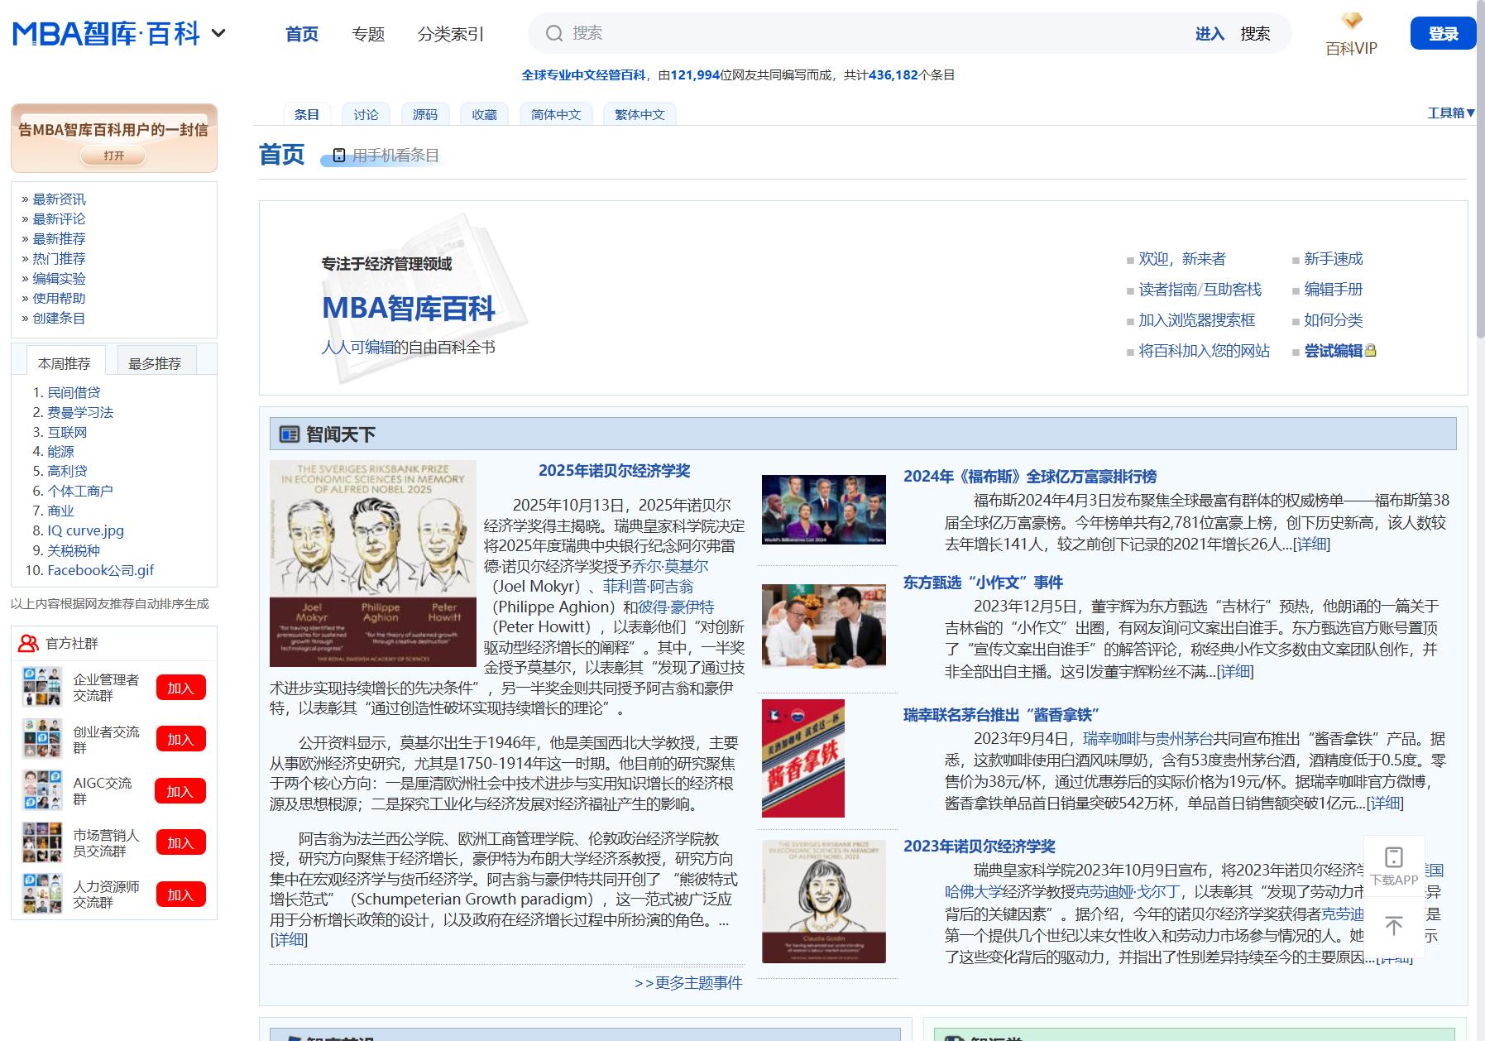Click the 市场营销人员交流群 group avatar
The image size is (1485, 1041).
pyautogui.click(x=42, y=842)
